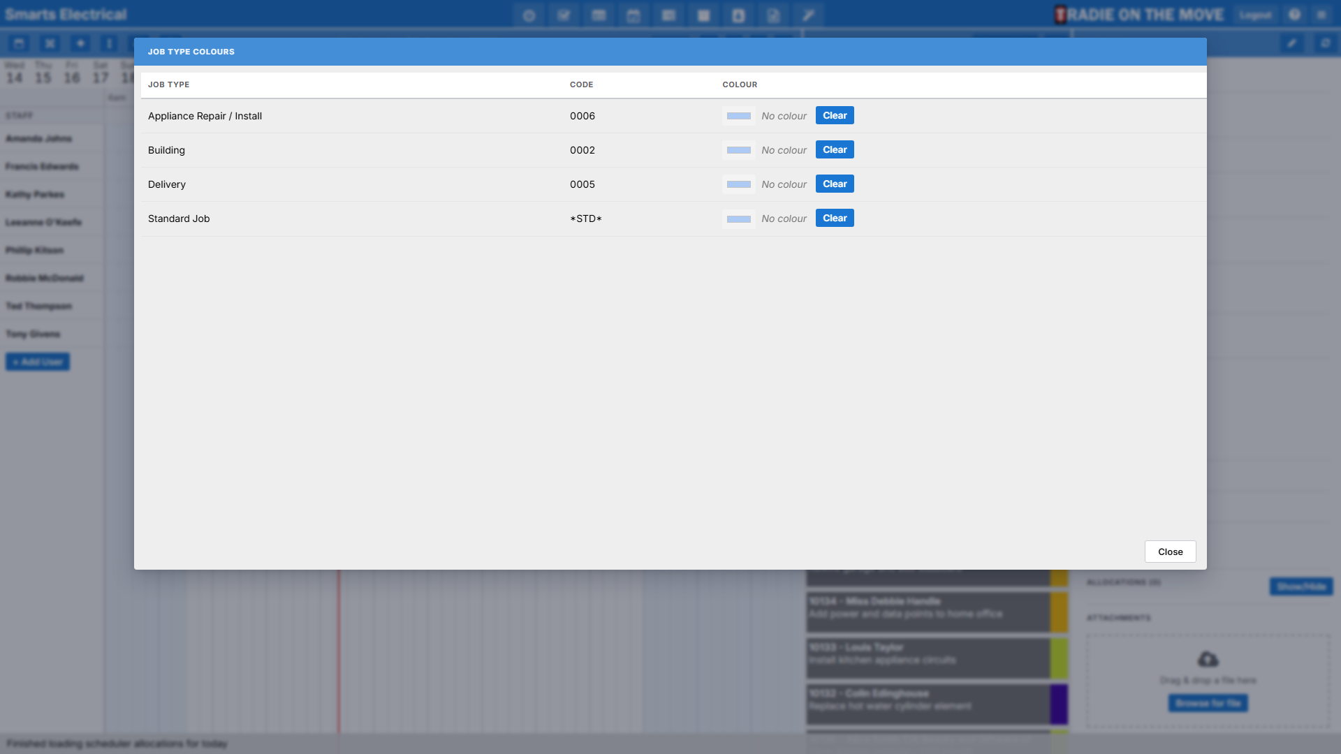Click the Logout button in header
Screen dimensions: 1341x754
(x=1255, y=15)
